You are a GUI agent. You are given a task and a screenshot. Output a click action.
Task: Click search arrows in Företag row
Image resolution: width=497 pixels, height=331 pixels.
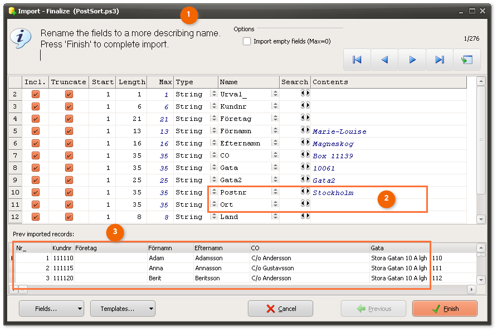coord(305,118)
